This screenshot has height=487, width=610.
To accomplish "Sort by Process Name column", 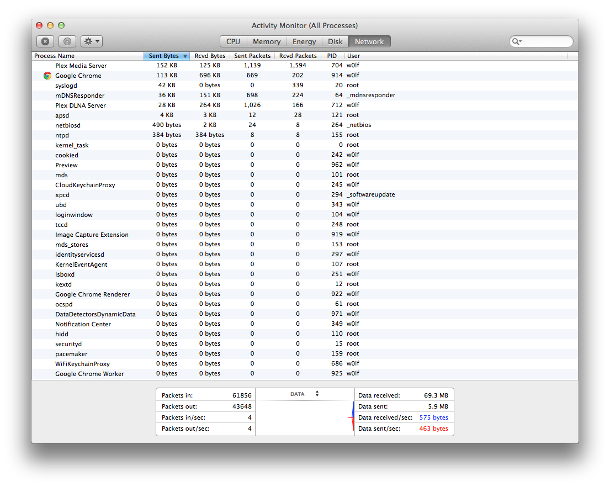I will pyautogui.click(x=88, y=56).
